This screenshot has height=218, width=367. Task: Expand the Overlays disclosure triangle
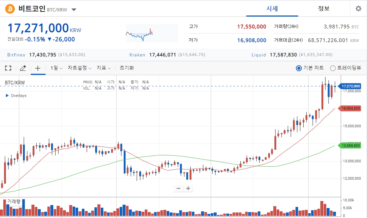pyautogui.click(x=7, y=96)
